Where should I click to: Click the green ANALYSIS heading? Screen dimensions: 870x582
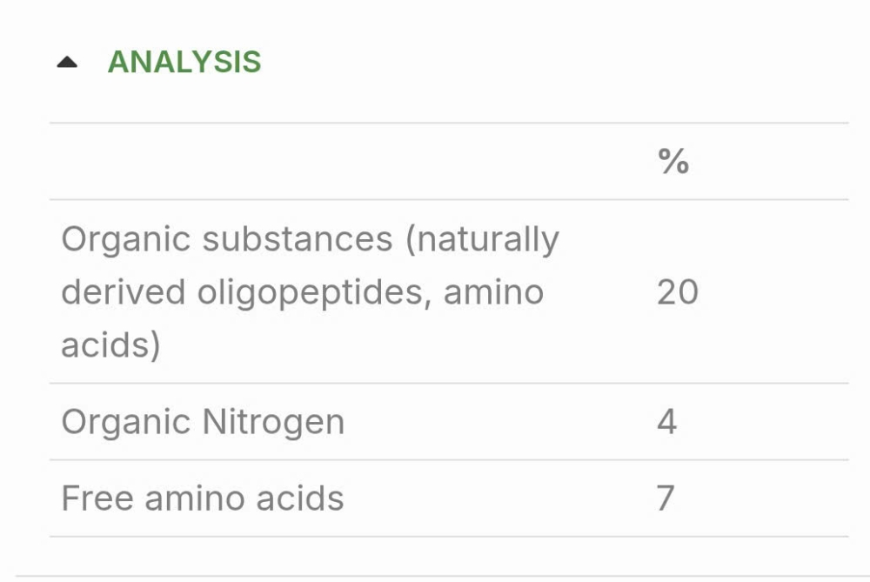(184, 62)
